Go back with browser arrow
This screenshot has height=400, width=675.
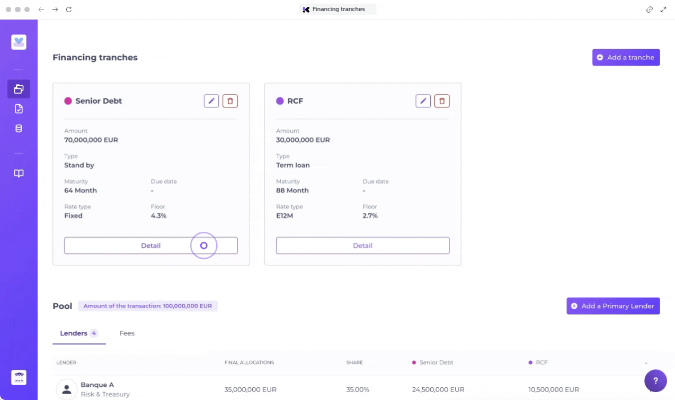click(42, 10)
